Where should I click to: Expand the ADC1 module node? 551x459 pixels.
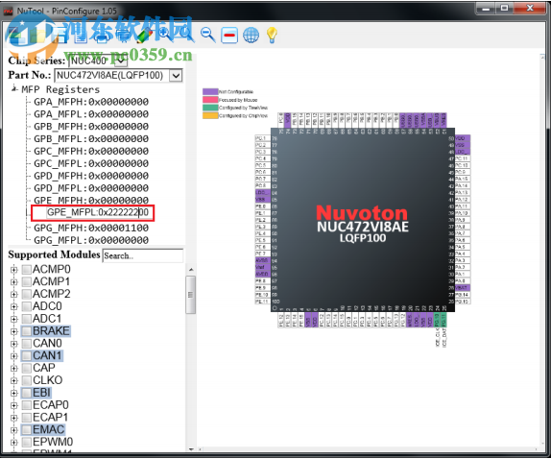point(13,319)
